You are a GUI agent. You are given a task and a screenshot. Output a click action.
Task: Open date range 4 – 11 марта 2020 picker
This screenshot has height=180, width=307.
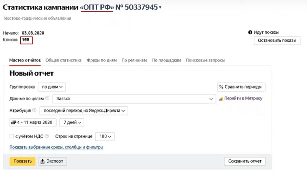tap(33, 123)
